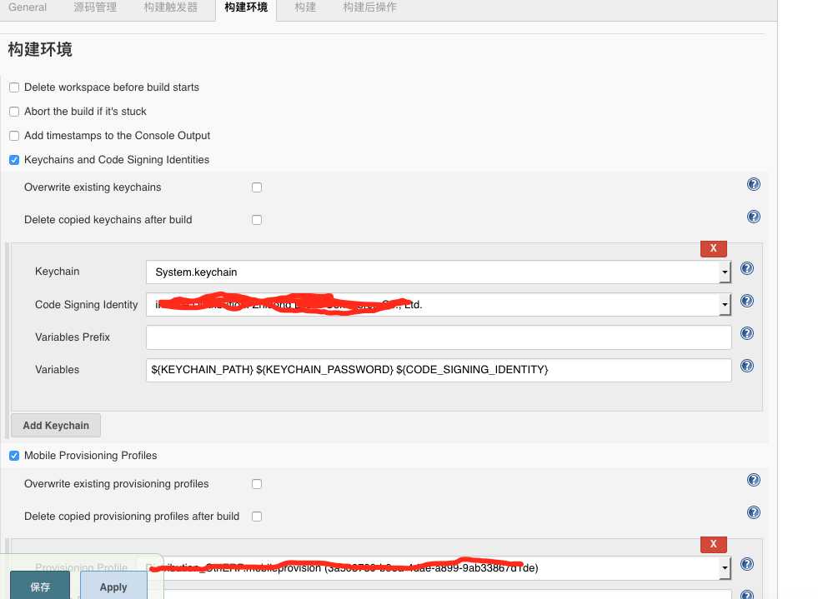Image resolution: width=818 pixels, height=599 pixels.
Task: Click the 保存 save button
Action: [x=40, y=587]
